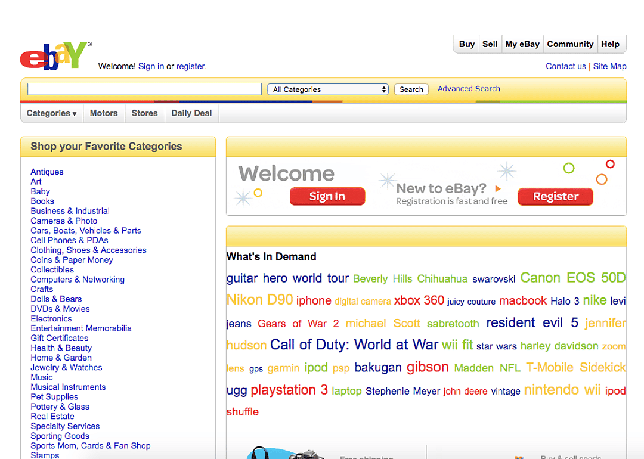The image size is (644, 459).
Task: Click the register link in header
Action: 191,66
